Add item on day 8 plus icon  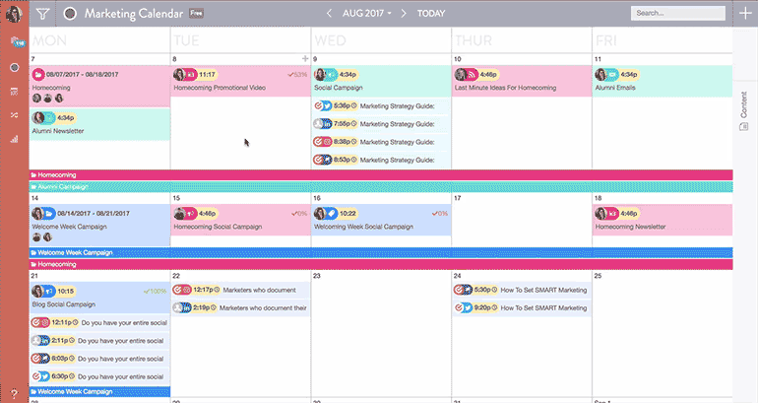(305, 58)
